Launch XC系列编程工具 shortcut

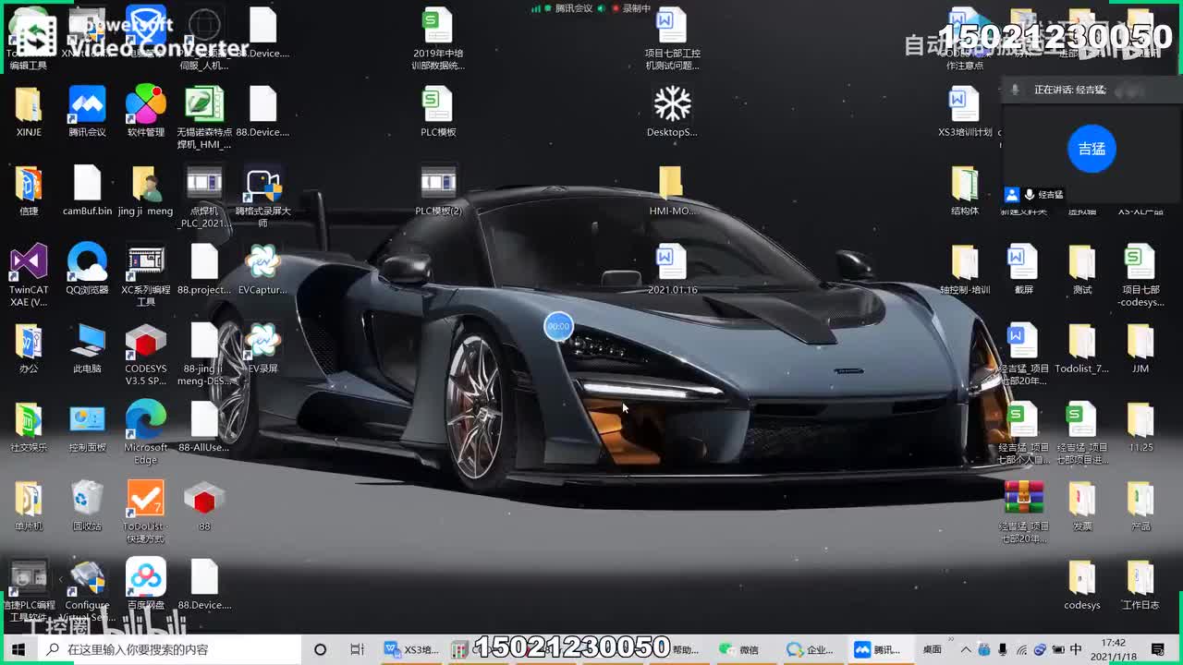[146, 275]
